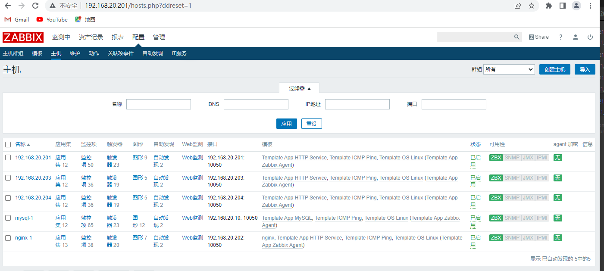Collapse the 过滤器 filter panel

point(299,88)
